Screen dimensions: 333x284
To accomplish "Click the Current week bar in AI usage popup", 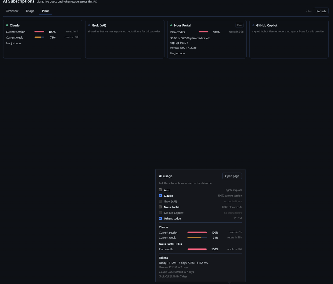I will point(197,237).
